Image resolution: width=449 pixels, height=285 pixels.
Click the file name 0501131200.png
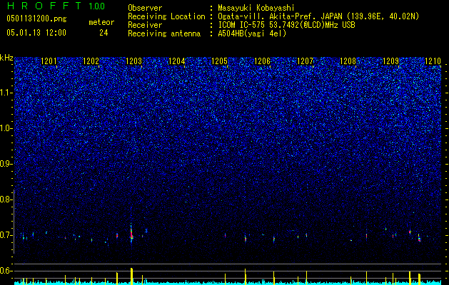coord(36,19)
